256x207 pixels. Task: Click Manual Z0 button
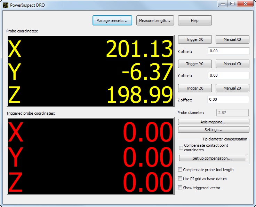coord(232,88)
